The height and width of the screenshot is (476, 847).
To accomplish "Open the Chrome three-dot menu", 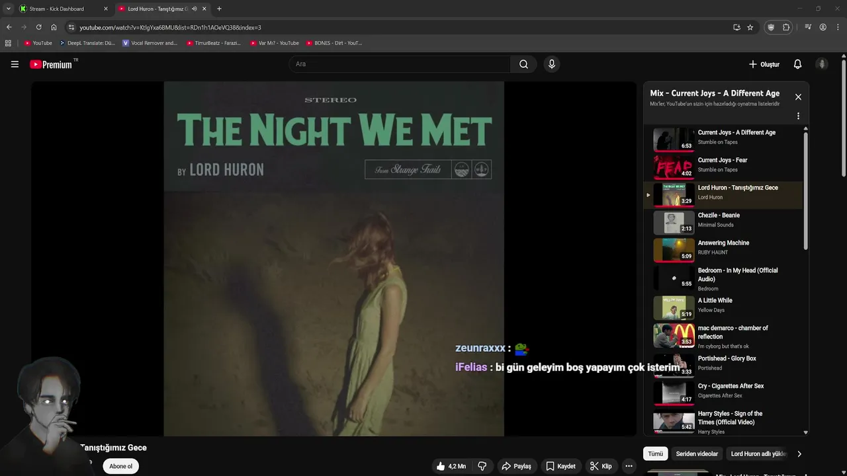I will point(838,27).
